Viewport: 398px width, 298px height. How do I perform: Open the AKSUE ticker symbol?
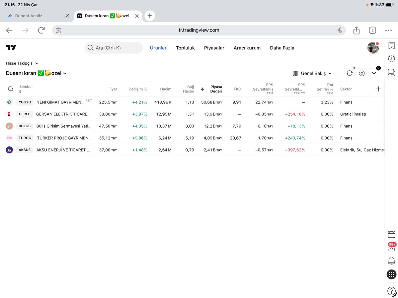[25, 150]
